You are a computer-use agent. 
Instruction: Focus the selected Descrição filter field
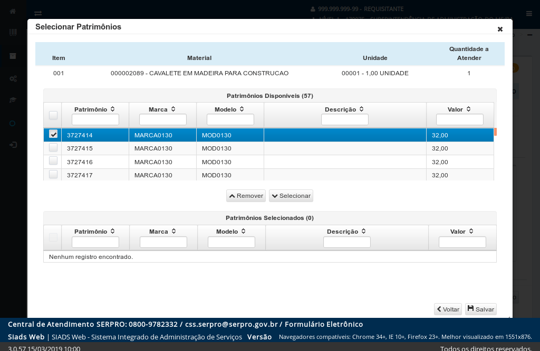coord(347,242)
